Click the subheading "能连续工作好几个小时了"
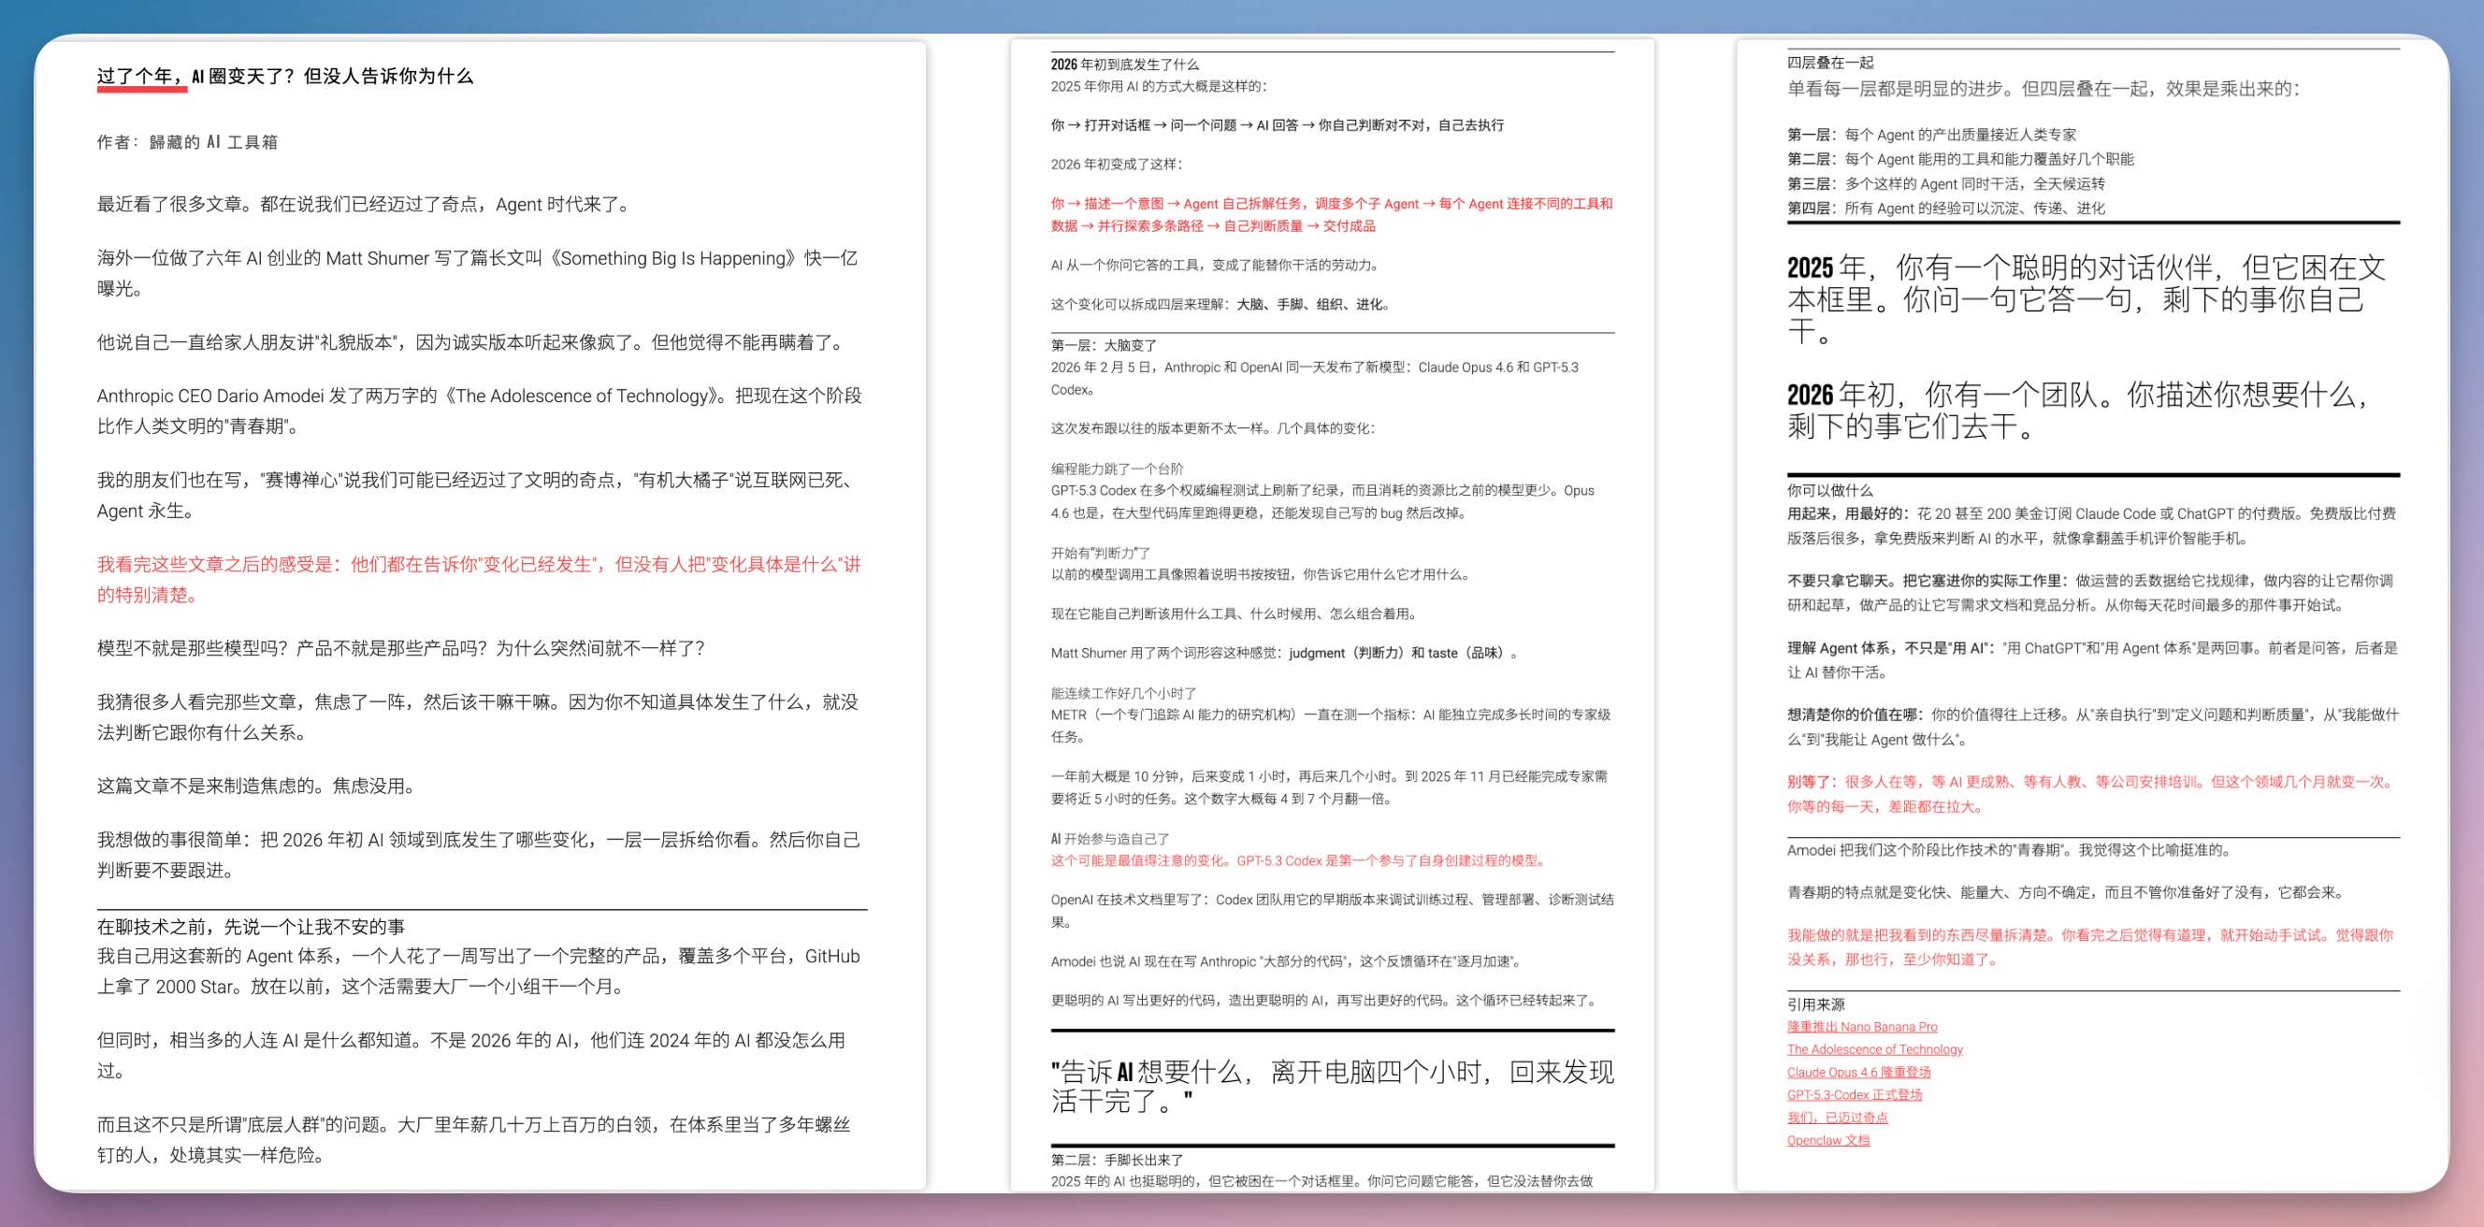The width and height of the screenshot is (2484, 1227). pyautogui.click(x=1123, y=693)
